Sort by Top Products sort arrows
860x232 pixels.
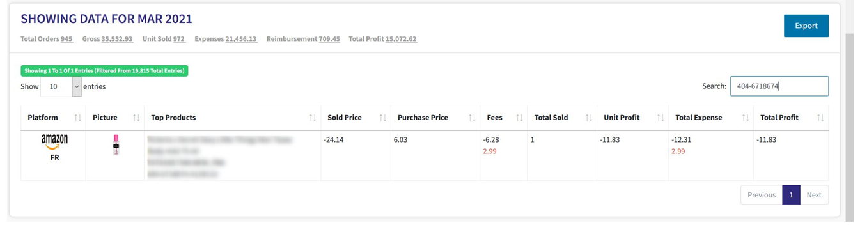coord(313,118)
